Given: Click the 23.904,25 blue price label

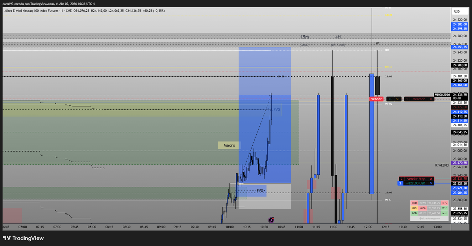Looking at the screenshot, I should point(460,193).
